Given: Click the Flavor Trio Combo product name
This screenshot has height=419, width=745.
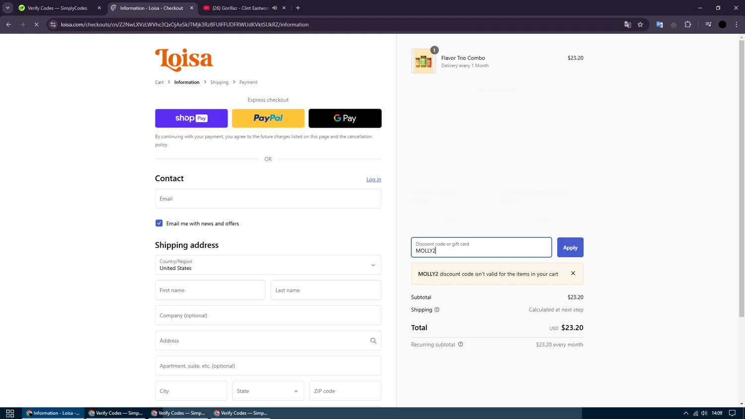Looking at the screenshot, I should [x=463, y=58].
